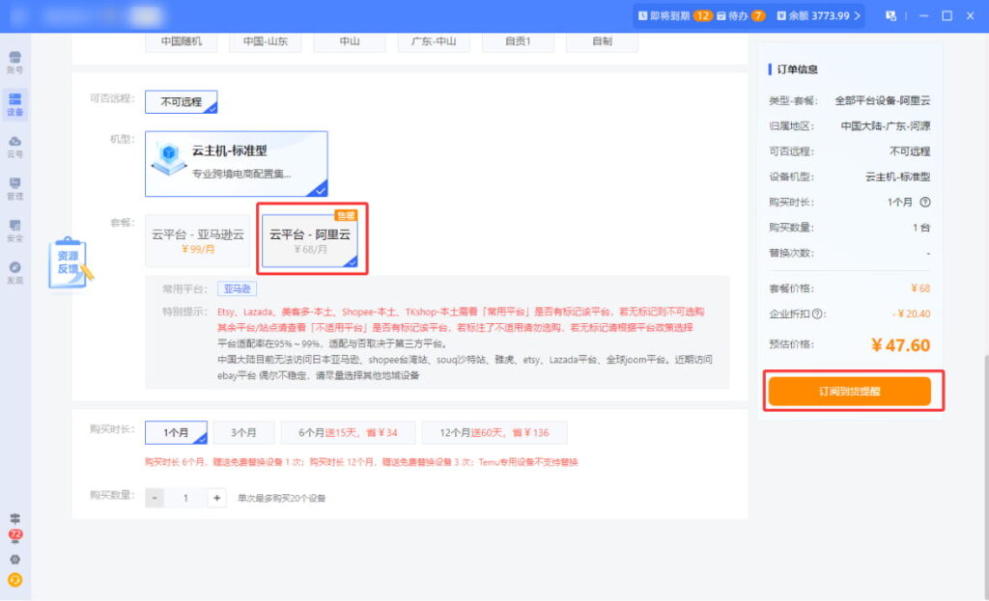Click the 售罄 sold-out badge
The width and height of the screenshot is (989, 601).
pyautogui.click(x=347, y=215)
